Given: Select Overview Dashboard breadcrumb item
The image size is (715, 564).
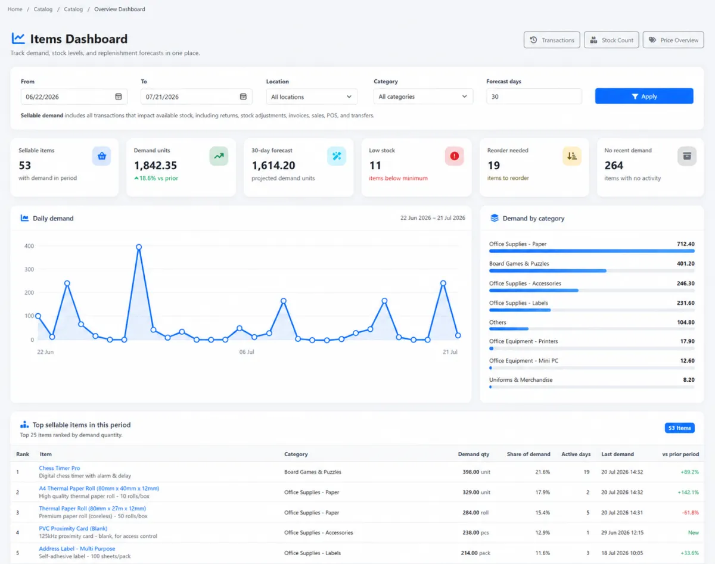Looking at the screenshot, I should coord(120,9).
